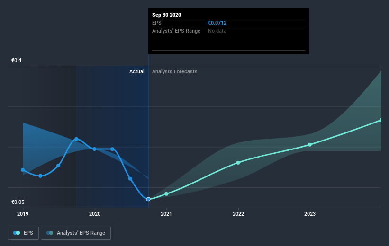Viewport: 389px width, 246px height.
Task: Click the Actual section label
Action: (x=137, y=71)
